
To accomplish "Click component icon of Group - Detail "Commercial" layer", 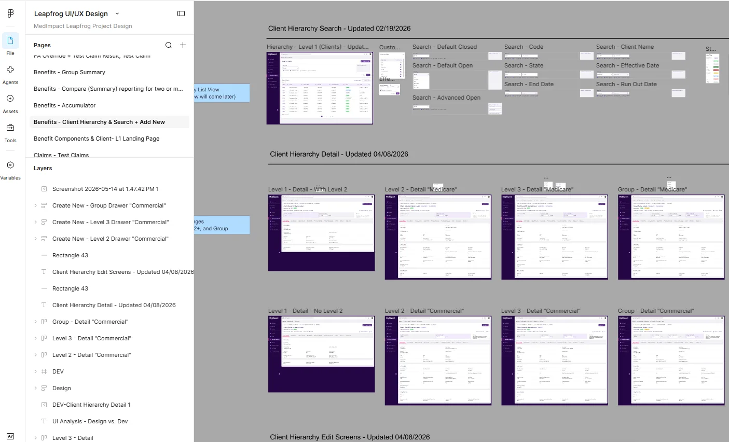I will (44, 322).
